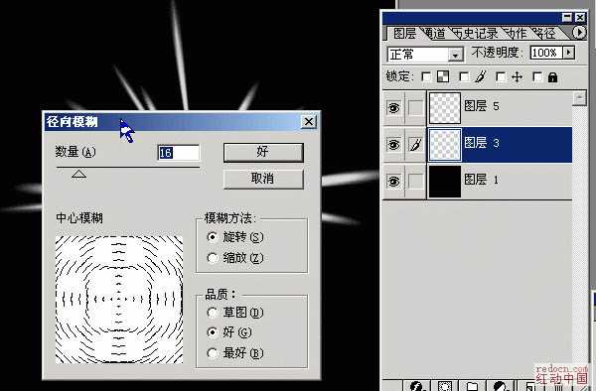Click the empty link box beside 图层 5

(x=416, y=108)
